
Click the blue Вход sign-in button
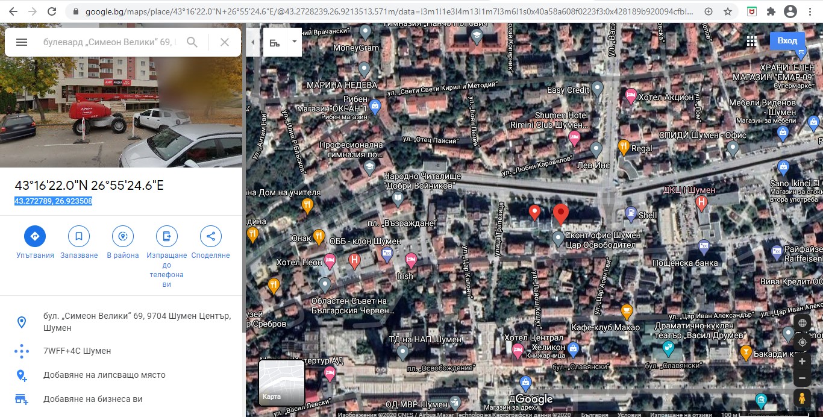tap(787, 41)
